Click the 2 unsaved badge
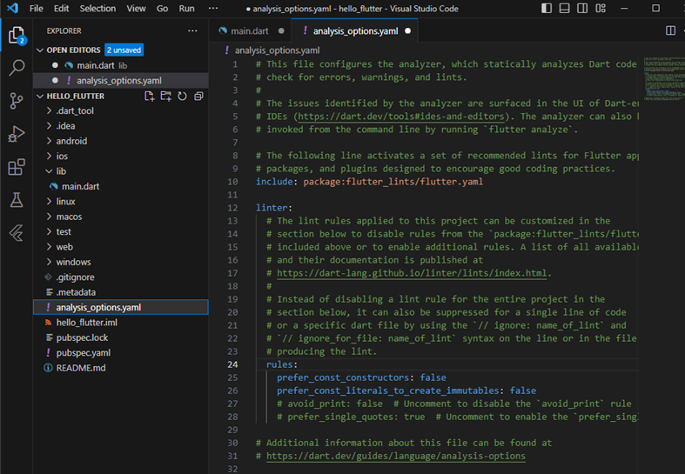The height and width of the screenshot is (474, 685). tap(124, 50)
